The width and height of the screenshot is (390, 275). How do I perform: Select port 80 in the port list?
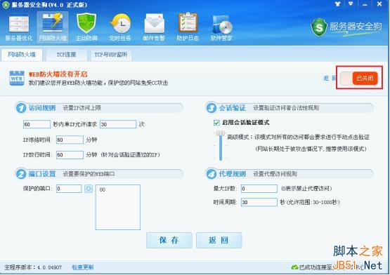coord(103,189)
